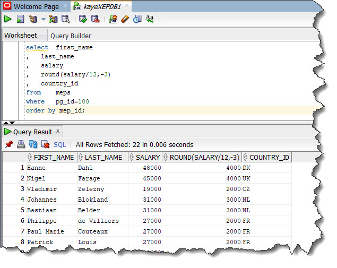The width and height of the screenshot is (337, 268).
Task: Close the kayeXEPDB1 tab
Action: pos(127,6)
